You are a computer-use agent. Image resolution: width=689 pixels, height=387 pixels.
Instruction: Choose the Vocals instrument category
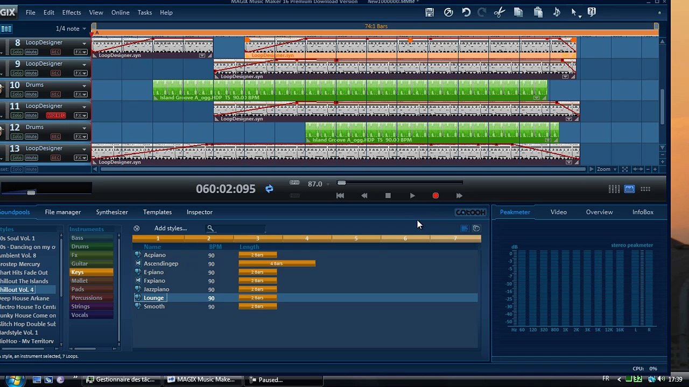(92, 315)
